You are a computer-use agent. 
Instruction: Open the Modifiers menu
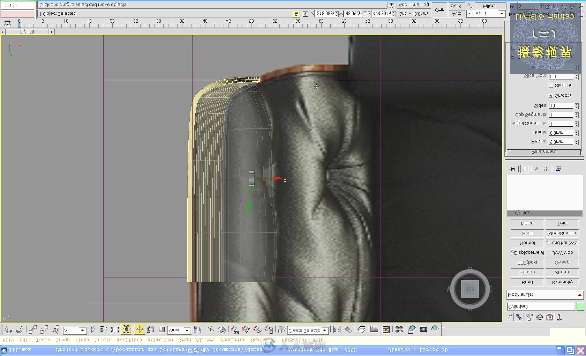pyautogui.click(x=129, y=340)
